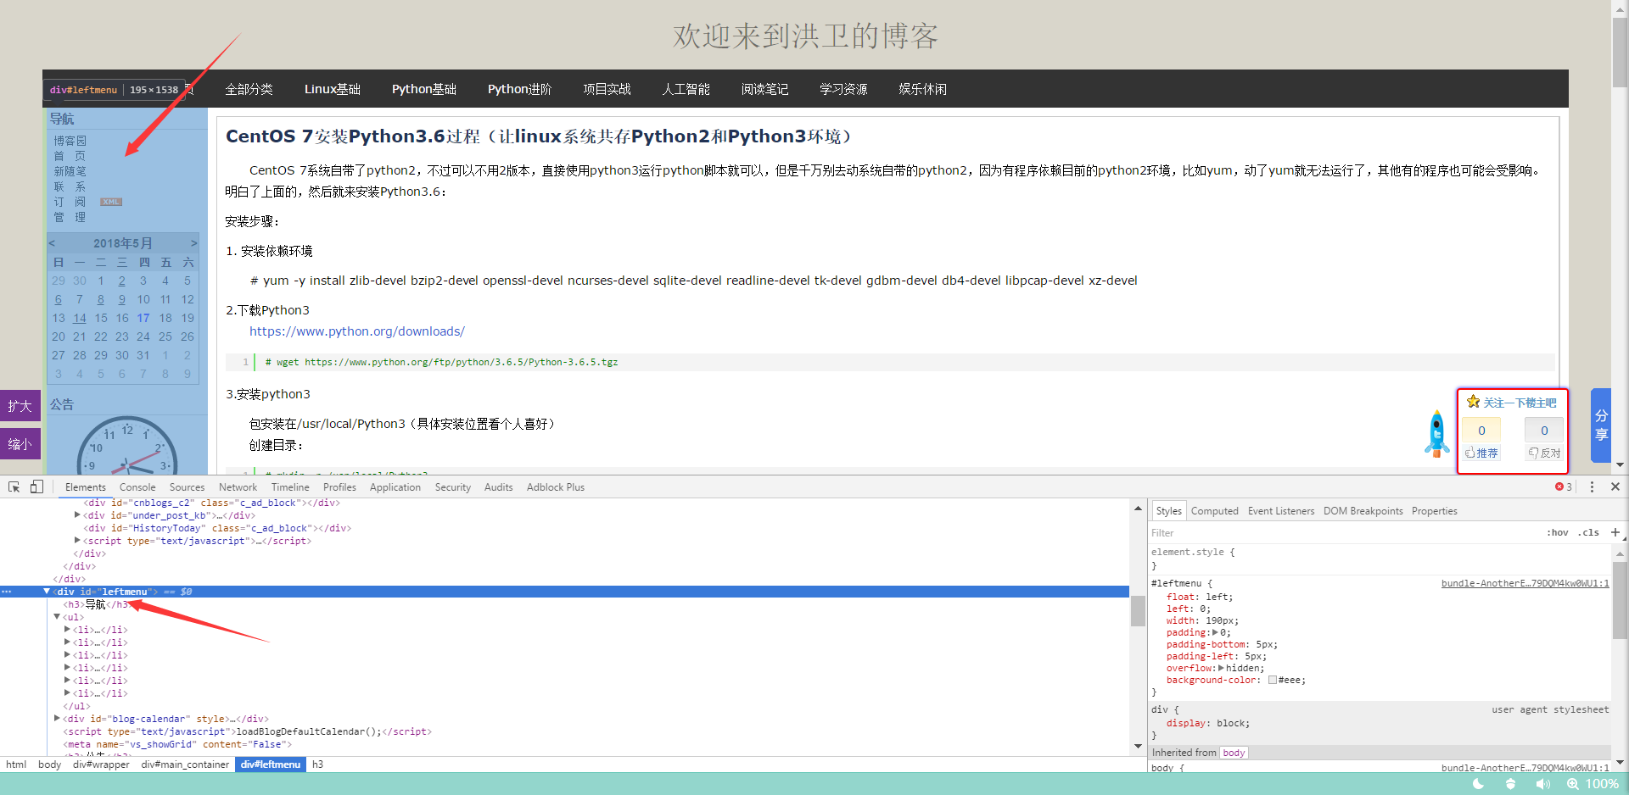Open the python.org downloads link
The height and width of the screenshot is (795, 1629).
(x=356, y=331)
